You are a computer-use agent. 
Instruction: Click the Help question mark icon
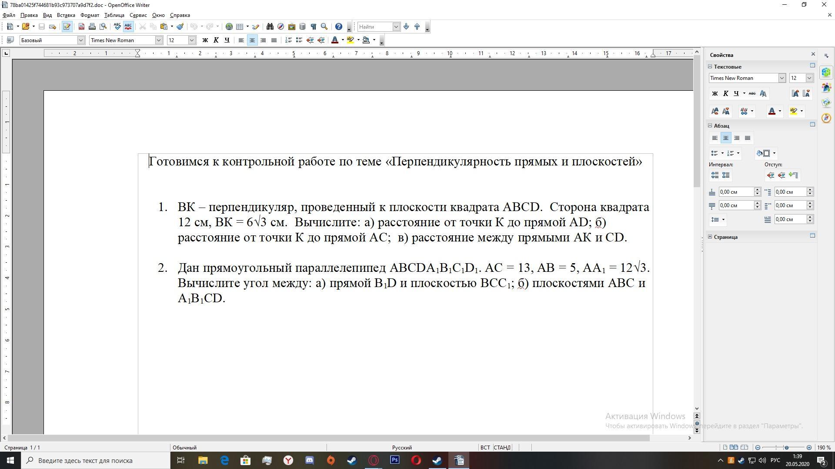point(339,26)
